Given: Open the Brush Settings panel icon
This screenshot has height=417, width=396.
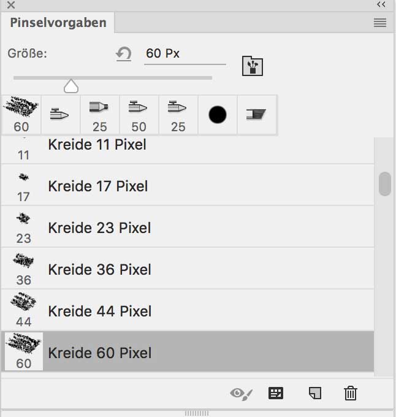Looking at the screenshot, I should pyautogui.click(x=253, y=66).
